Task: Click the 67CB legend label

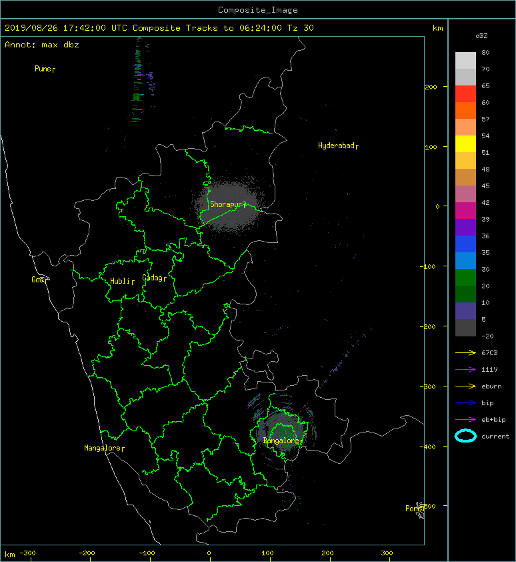Action: tap(489, 352)
